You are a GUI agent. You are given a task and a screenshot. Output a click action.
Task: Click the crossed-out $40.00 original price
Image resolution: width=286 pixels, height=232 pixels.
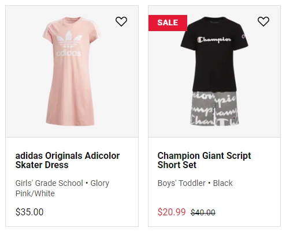[x=203, y=212]
